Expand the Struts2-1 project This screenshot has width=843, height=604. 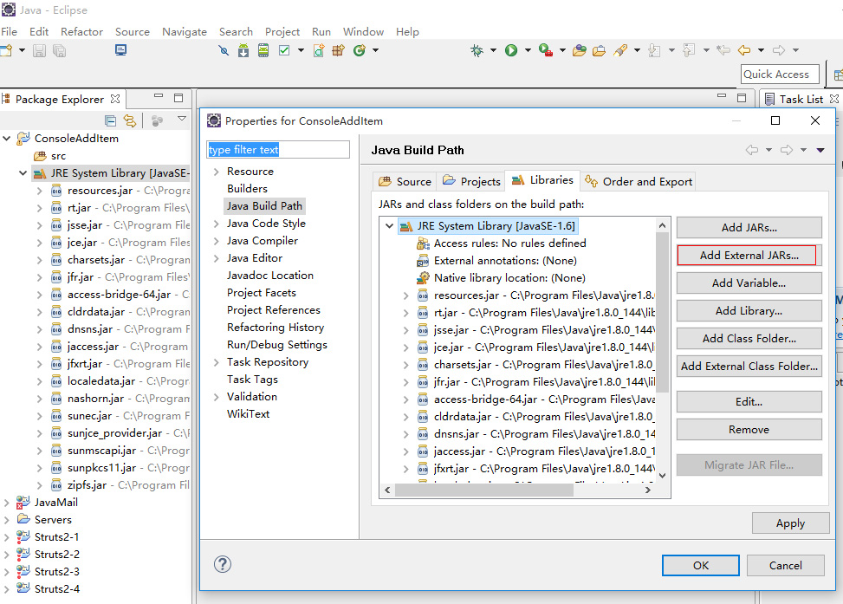coord(6,536)
